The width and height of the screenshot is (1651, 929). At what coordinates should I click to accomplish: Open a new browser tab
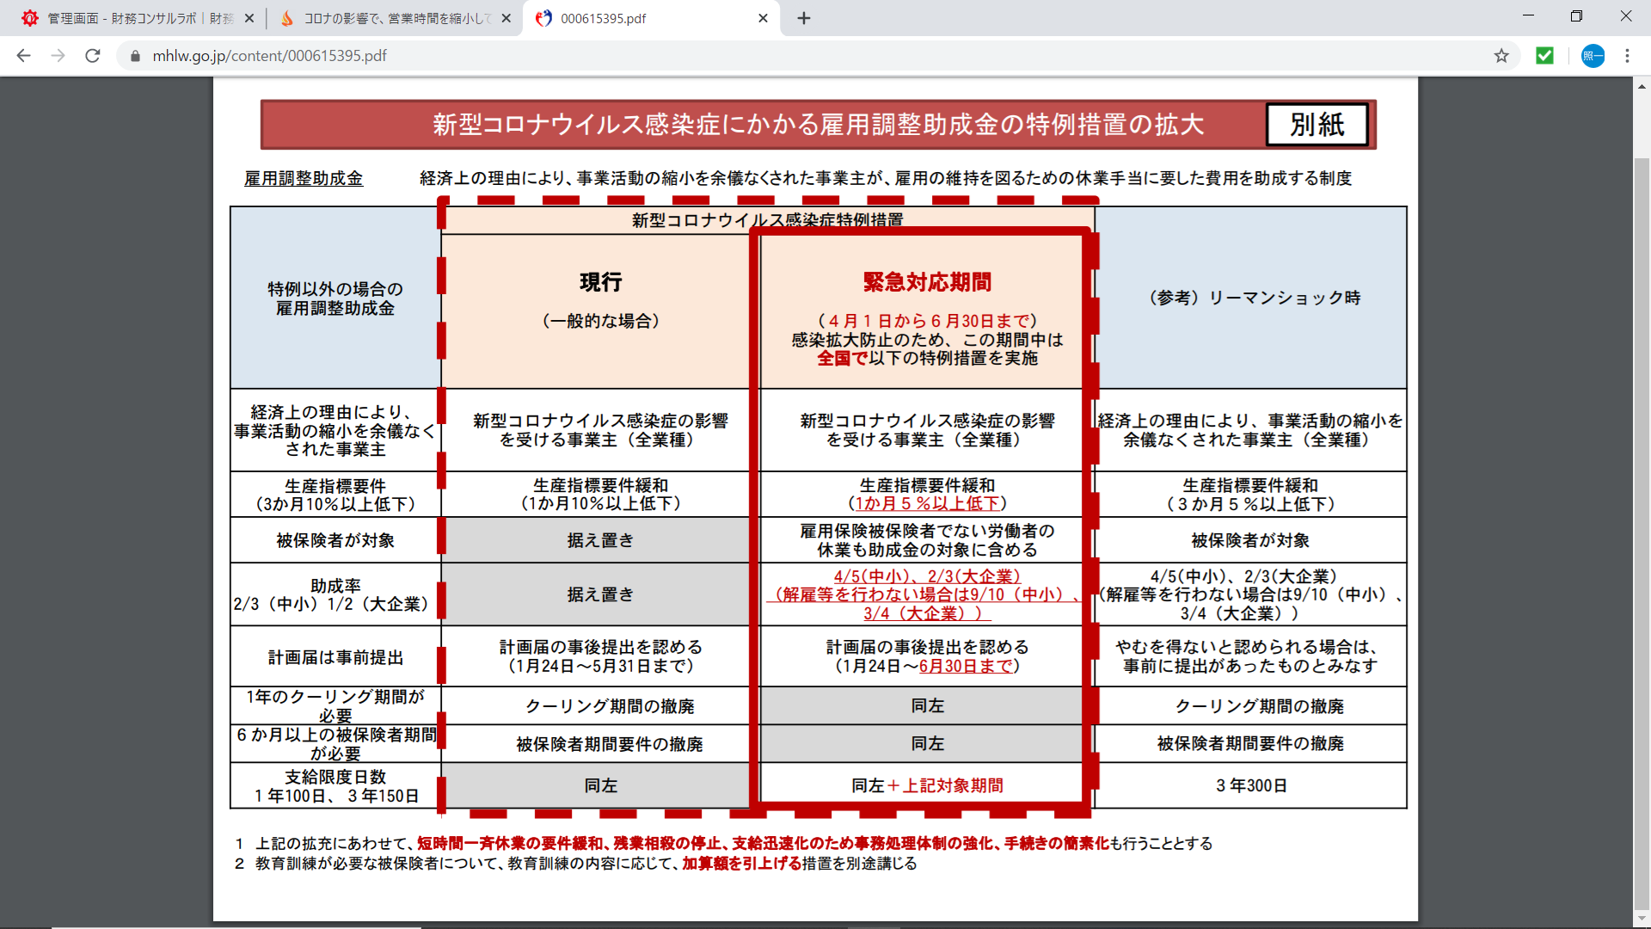(804, 18)
